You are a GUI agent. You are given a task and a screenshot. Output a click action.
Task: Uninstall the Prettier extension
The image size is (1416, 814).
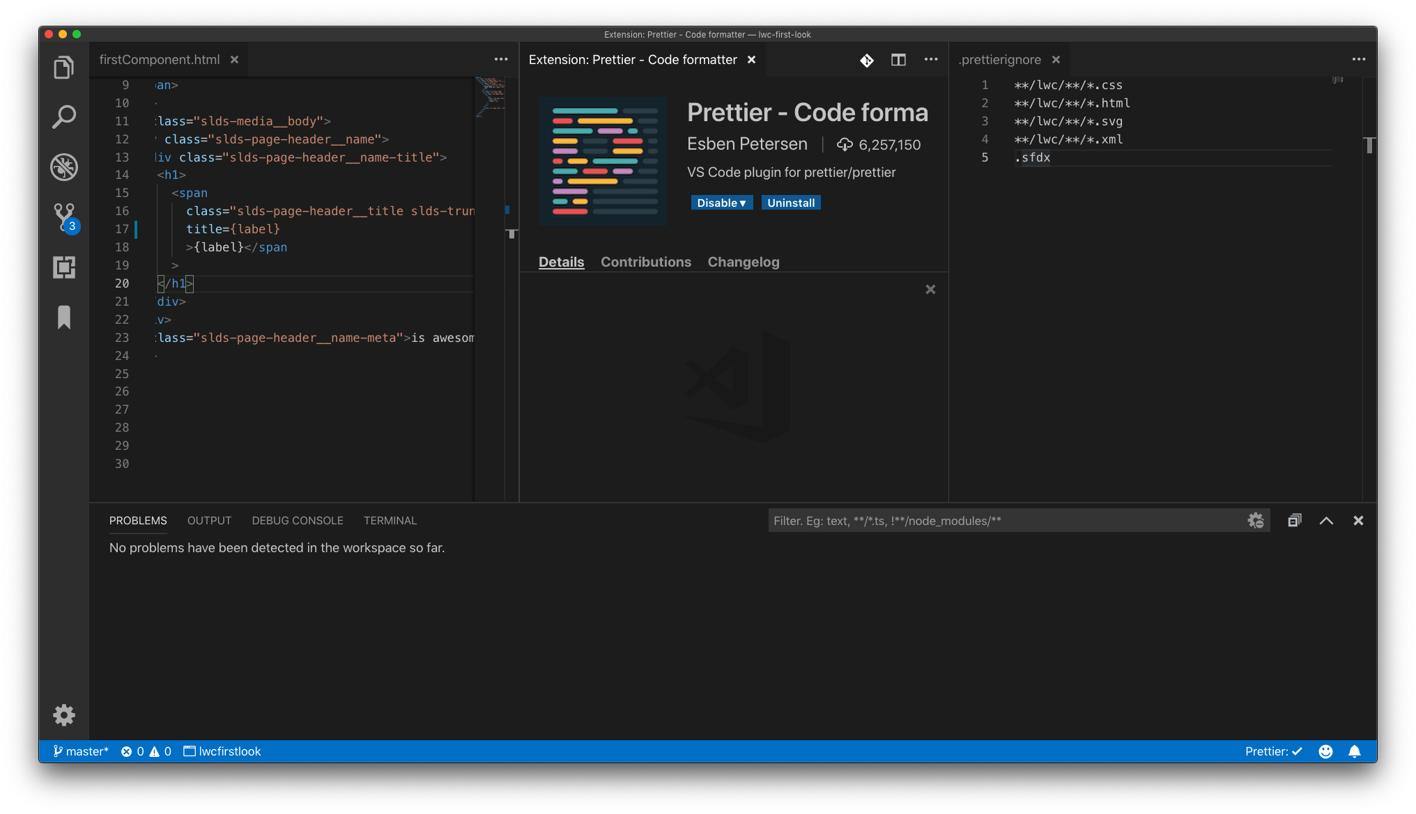point(791,203)
